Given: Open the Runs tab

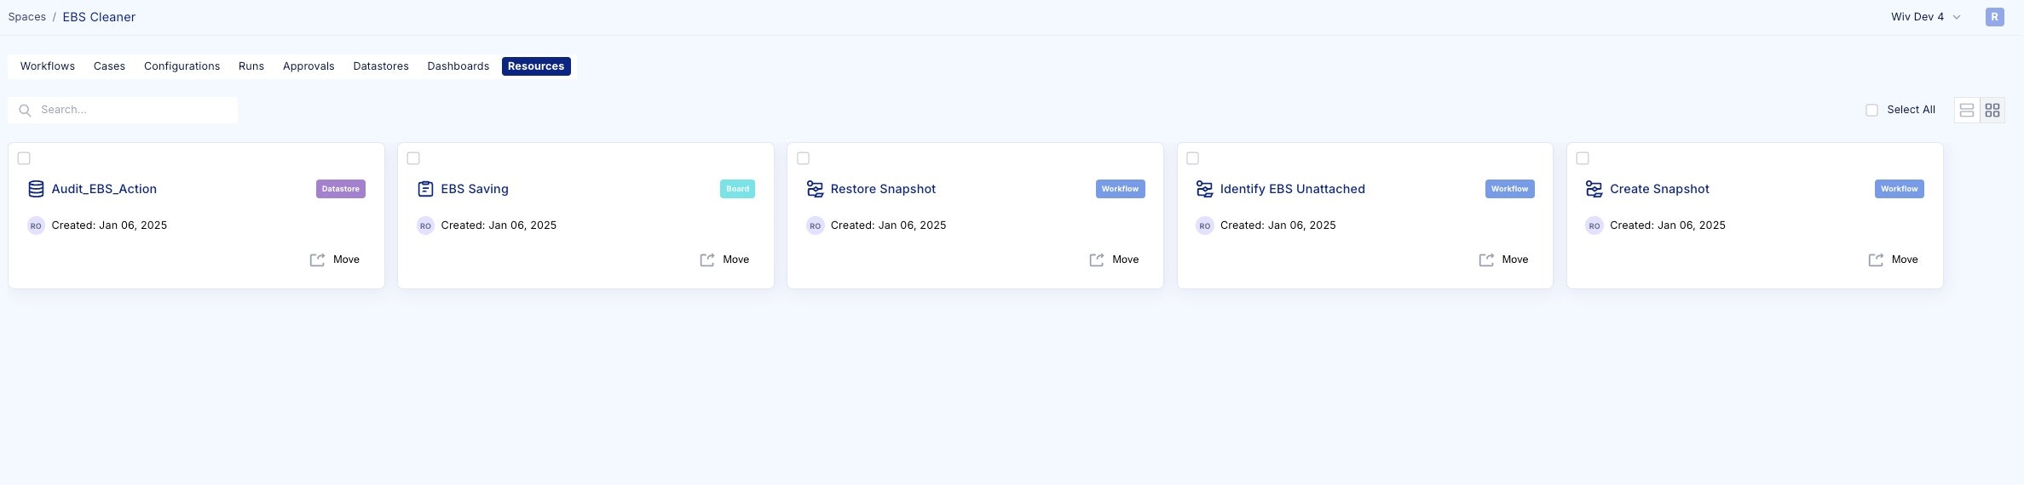Looking at the screenshot, I should [x=251, y=66].
